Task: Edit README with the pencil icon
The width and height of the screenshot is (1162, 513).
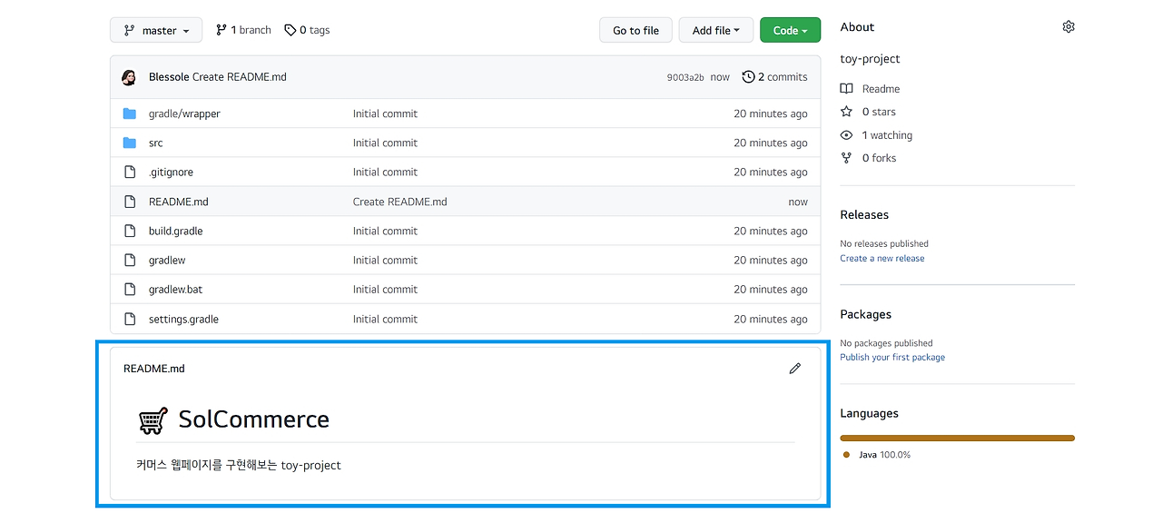Action: (x=795, y=369)
